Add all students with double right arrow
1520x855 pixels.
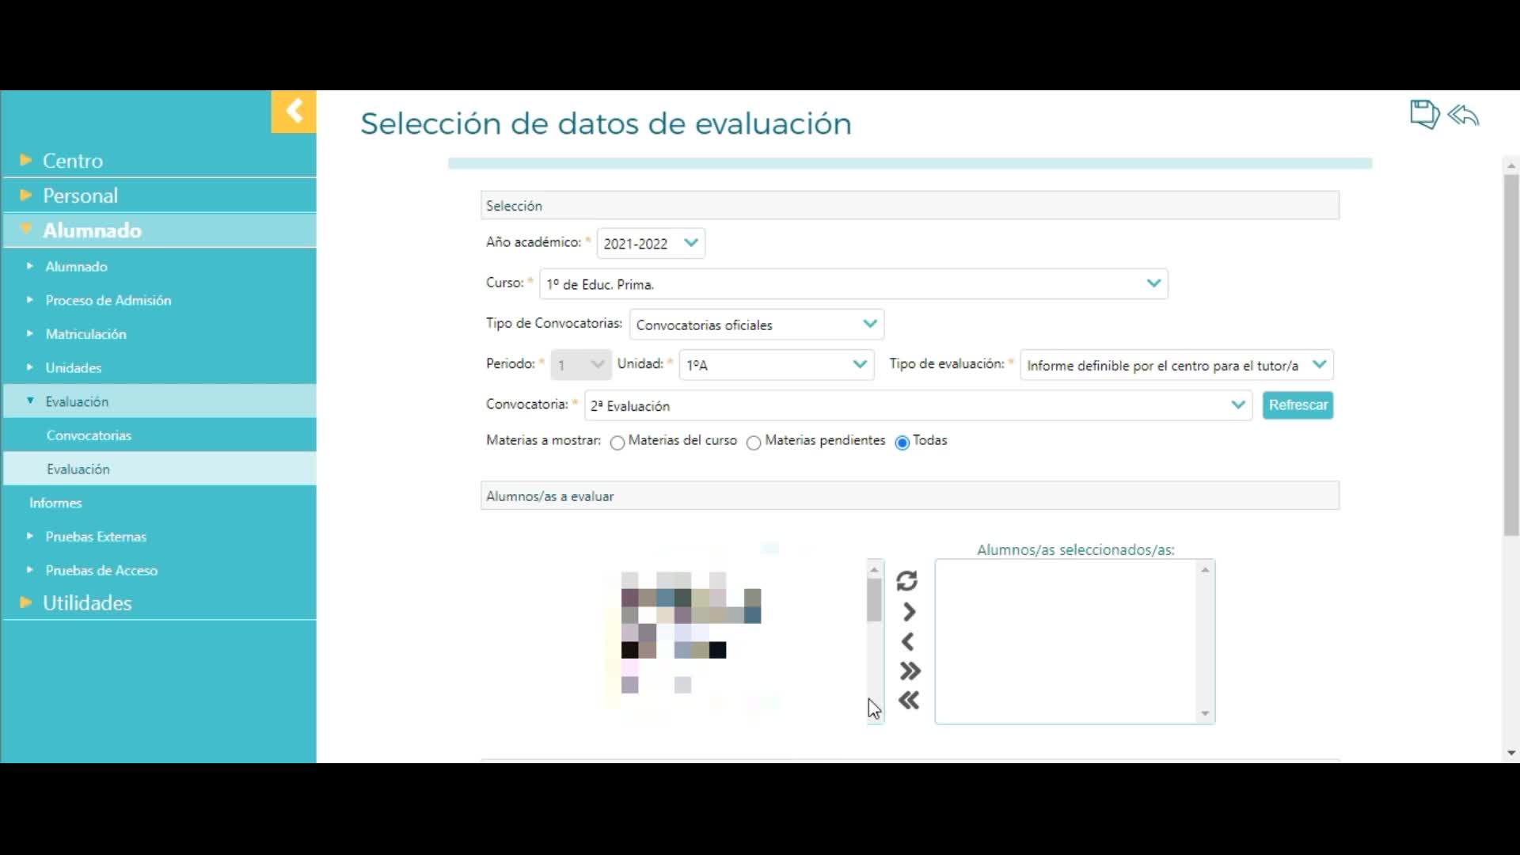tap(910, 671)
